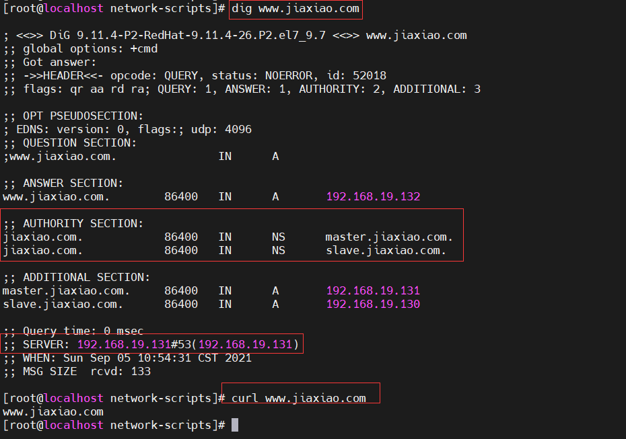The height and width of the screenshot is (439, 626).
Task: Click the 'ADDITIONAL SECTION:' heading
Action: point(86,278)
